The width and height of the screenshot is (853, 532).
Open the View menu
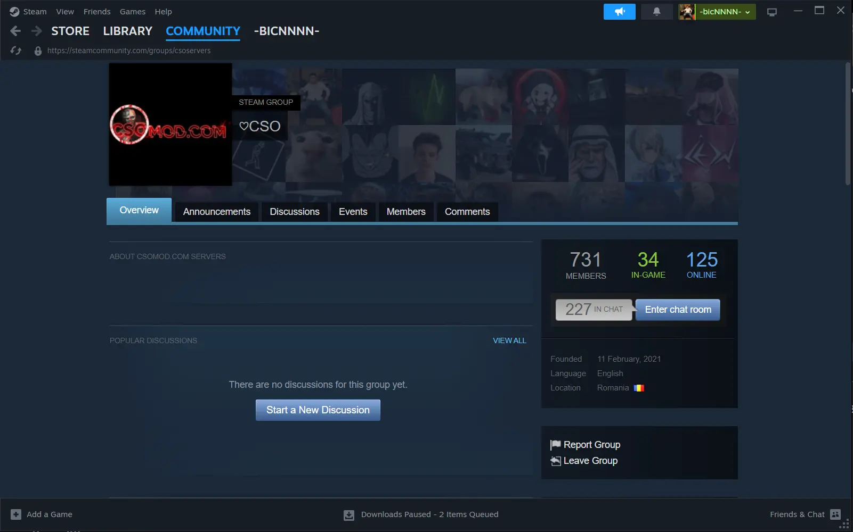point(65,12)
